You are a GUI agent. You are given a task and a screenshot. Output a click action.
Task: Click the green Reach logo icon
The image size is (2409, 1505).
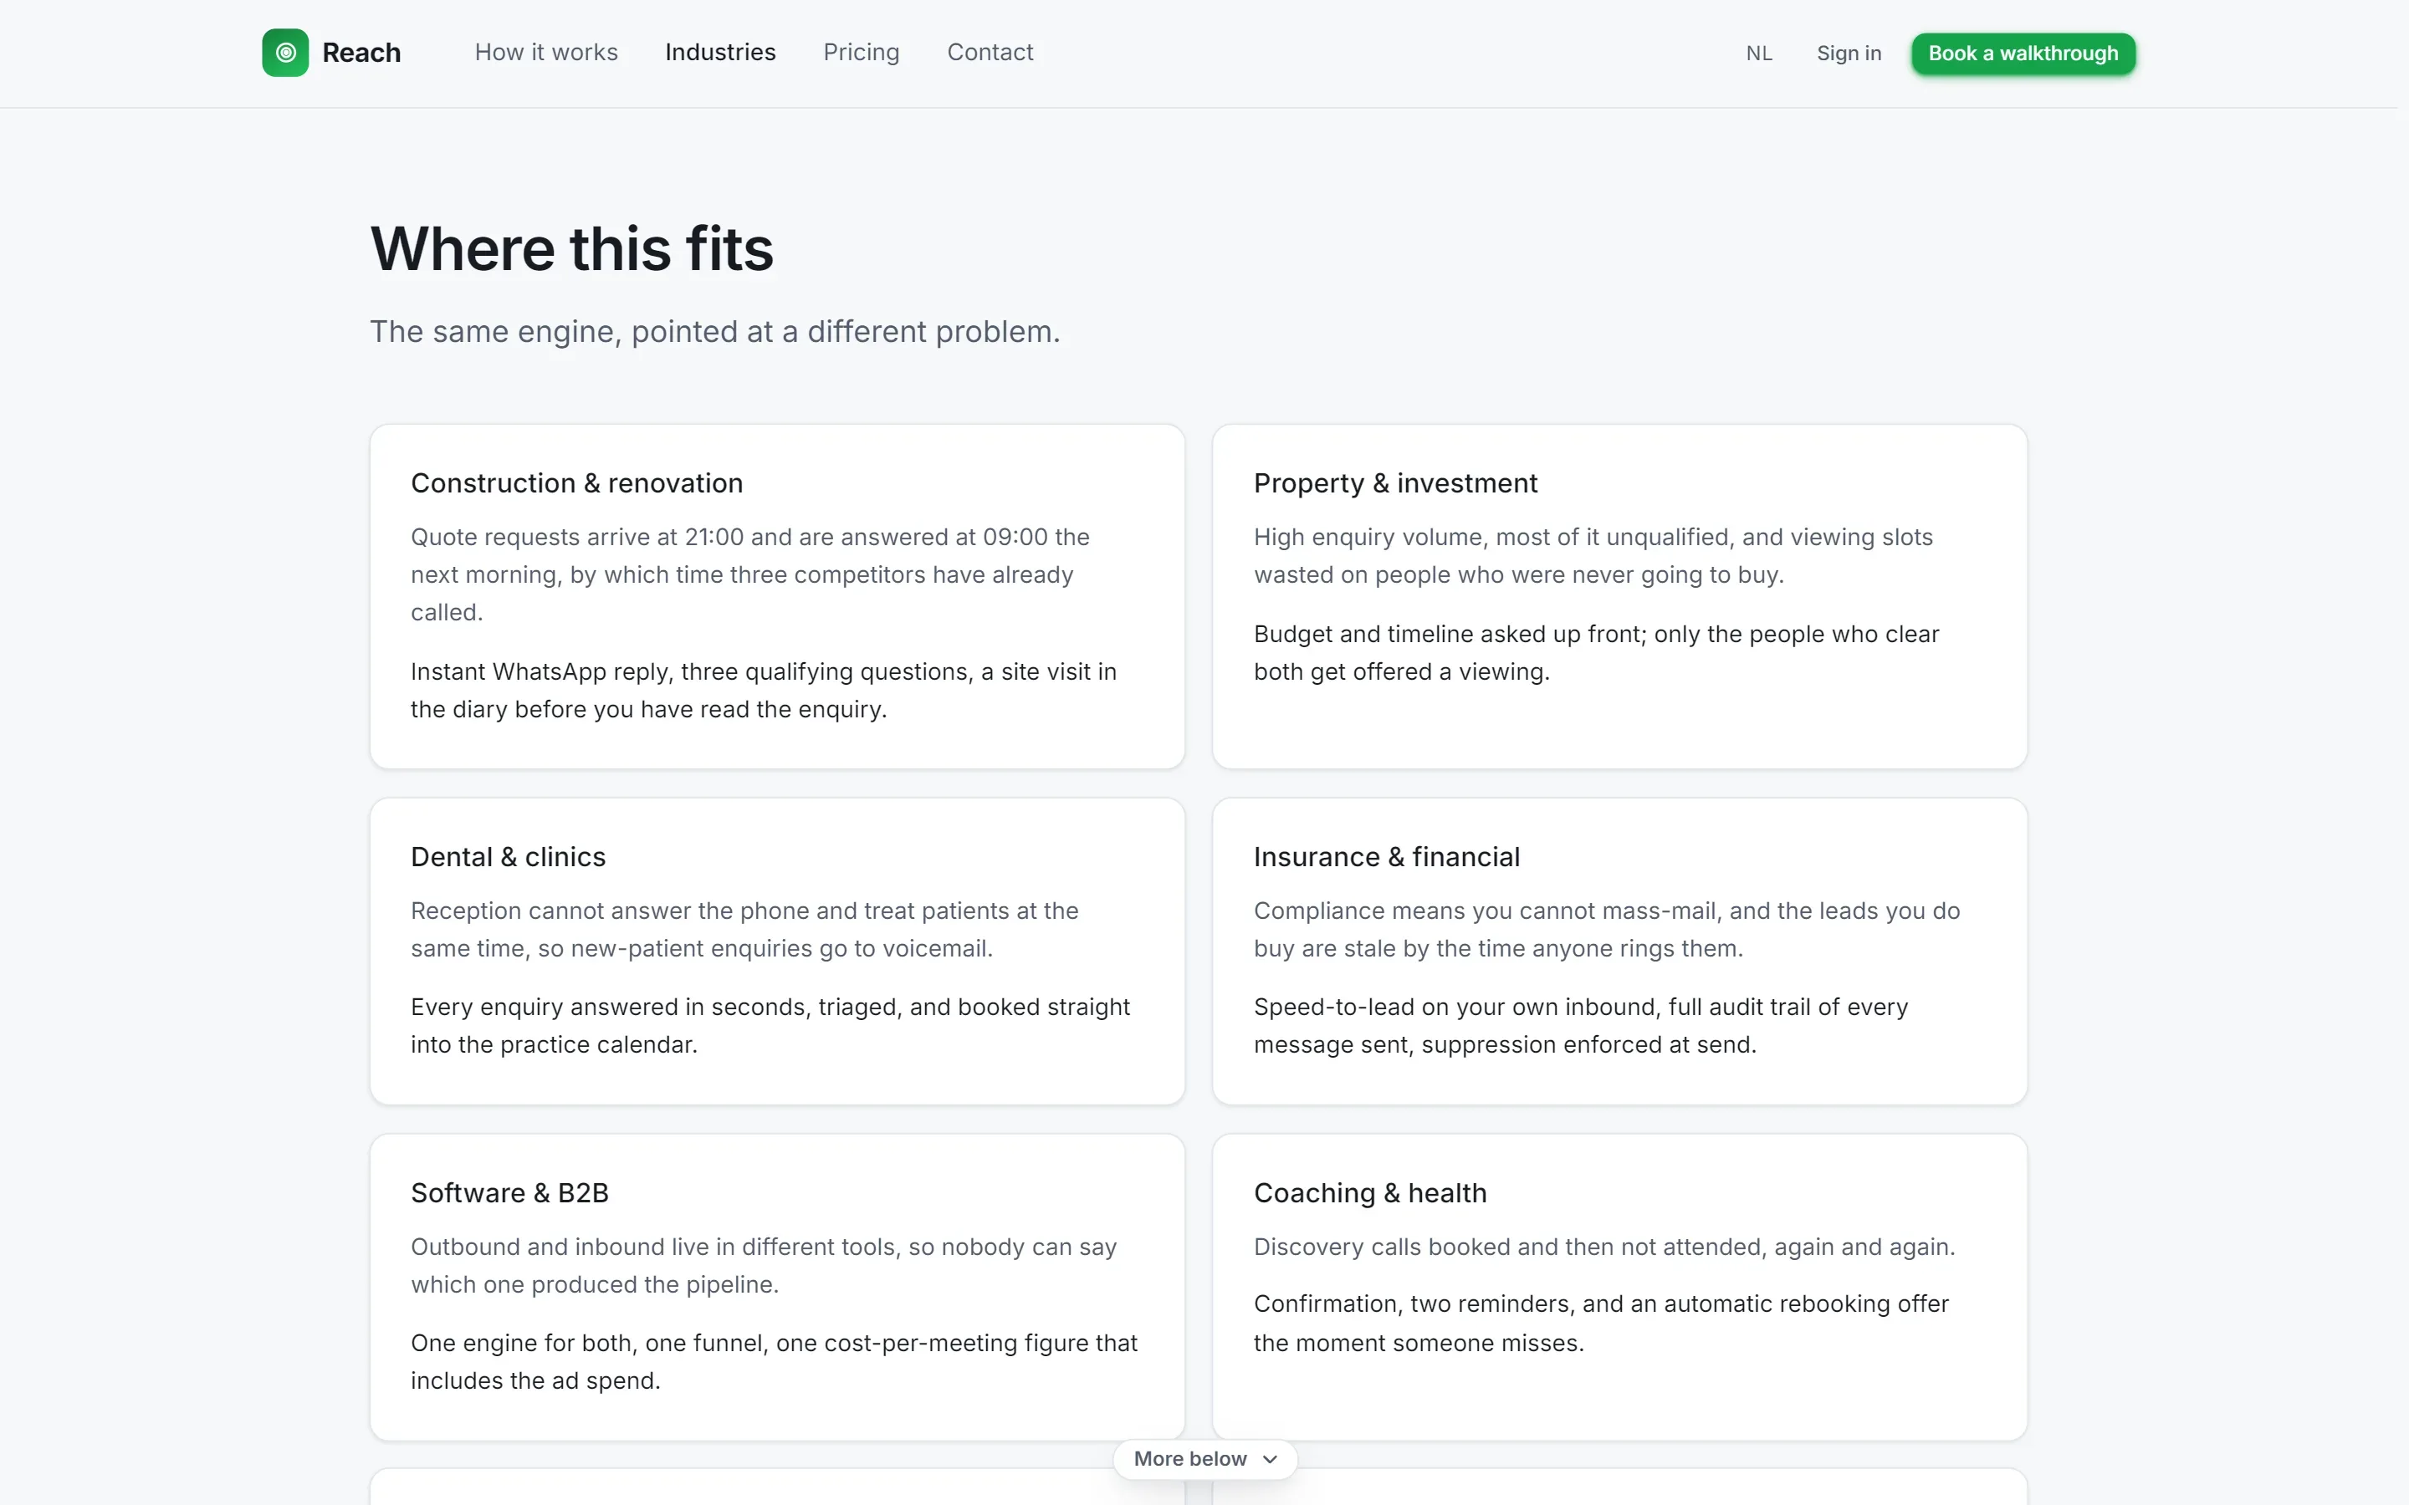[284, 53]
